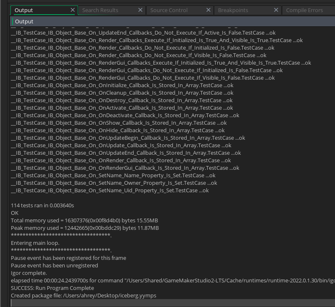335x307 pixels.
Task: Click the SetName_Name_Property_Is_Set test line
Action: click(x=113, y=175)
